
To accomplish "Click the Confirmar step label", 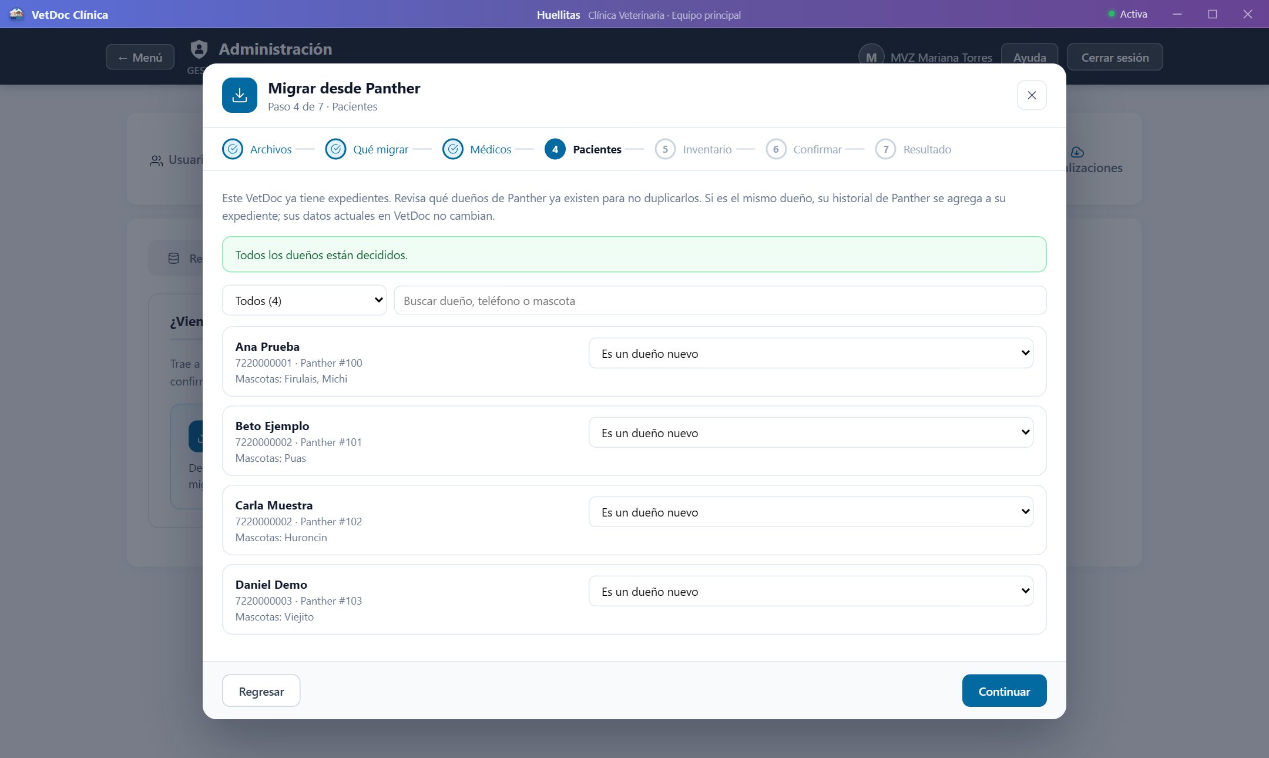I will pos(817,149).
